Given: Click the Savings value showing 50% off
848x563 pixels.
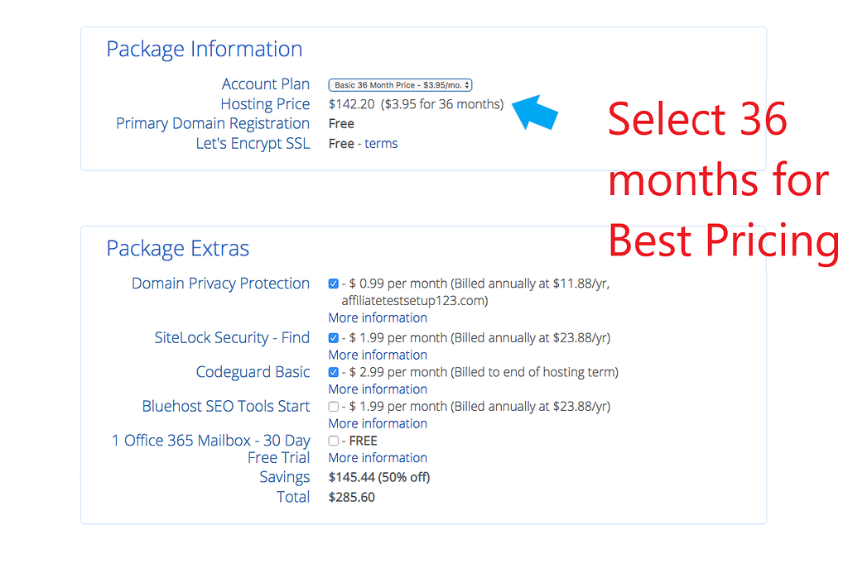Looking at the screenshot, I should (378, 477).
